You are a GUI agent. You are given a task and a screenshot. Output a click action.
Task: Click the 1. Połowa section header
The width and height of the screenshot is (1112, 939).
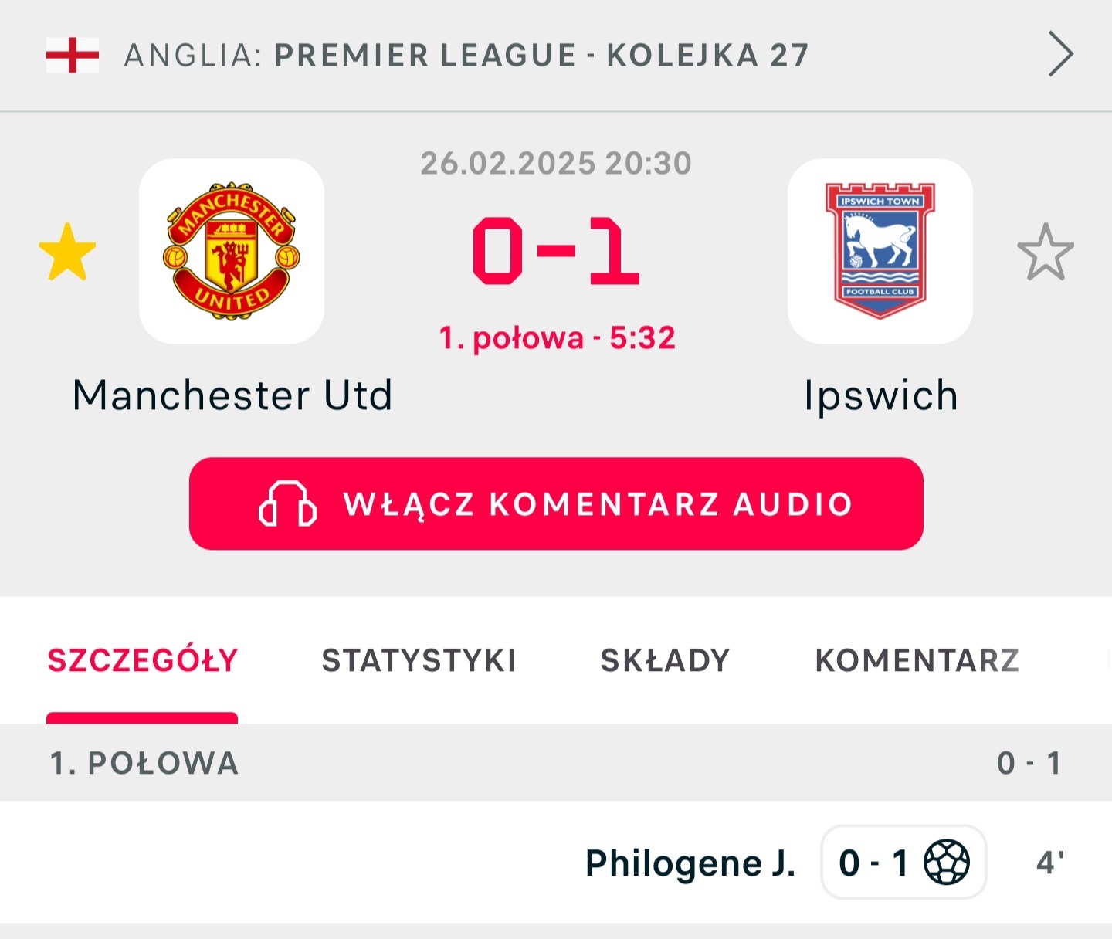coord(144,763)
